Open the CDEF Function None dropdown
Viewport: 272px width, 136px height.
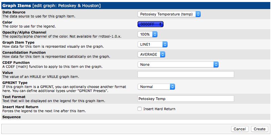[178, 64]
